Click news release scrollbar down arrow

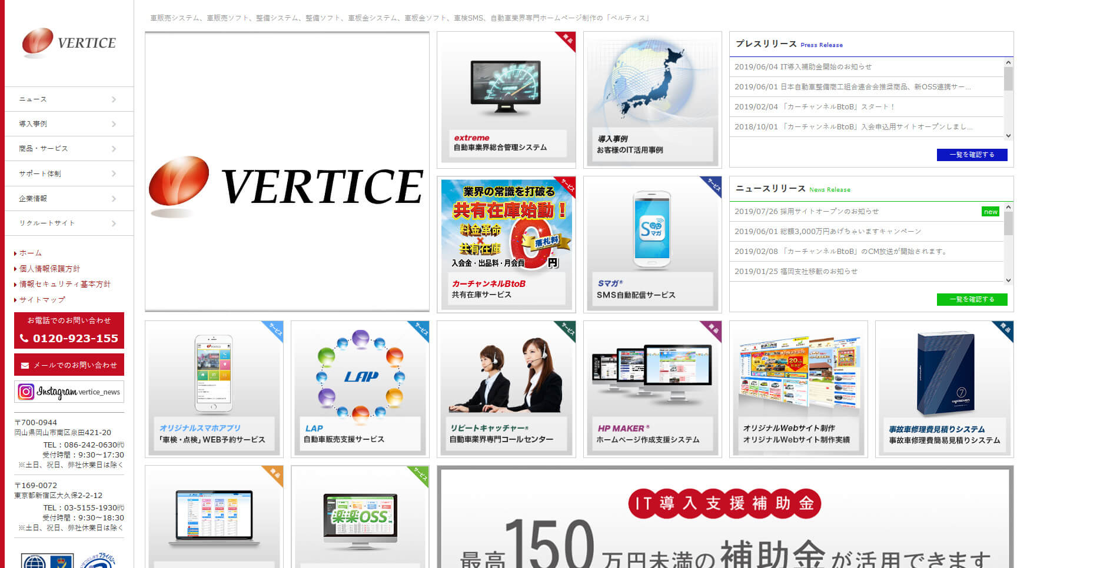pos(1008,280)
